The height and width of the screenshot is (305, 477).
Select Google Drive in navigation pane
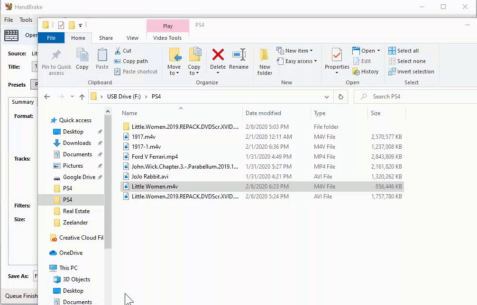tap(79, 177)
